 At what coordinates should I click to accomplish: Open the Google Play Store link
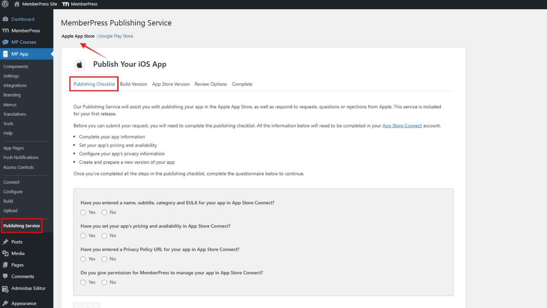point(116,36)
